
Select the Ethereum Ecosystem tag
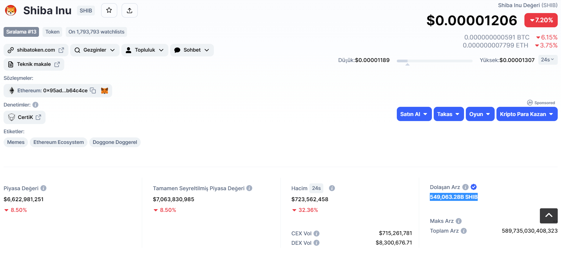tap(59, 142)
